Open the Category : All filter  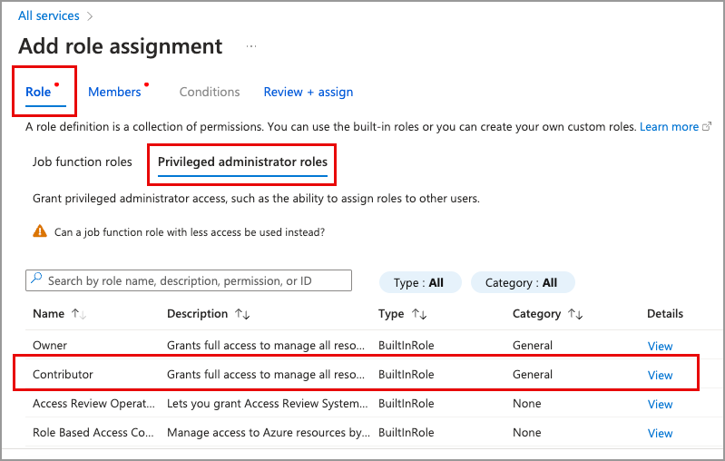[523, 282]
